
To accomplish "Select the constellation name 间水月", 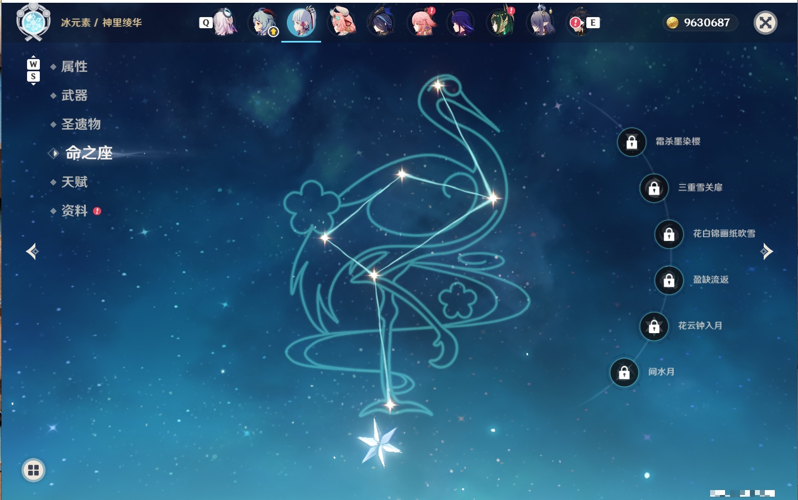I will 661,372.
